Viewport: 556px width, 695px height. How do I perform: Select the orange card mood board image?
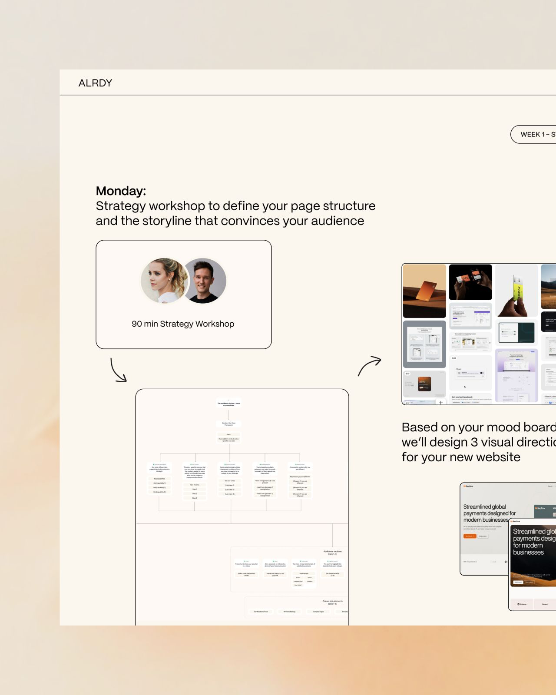click(424, 291)
